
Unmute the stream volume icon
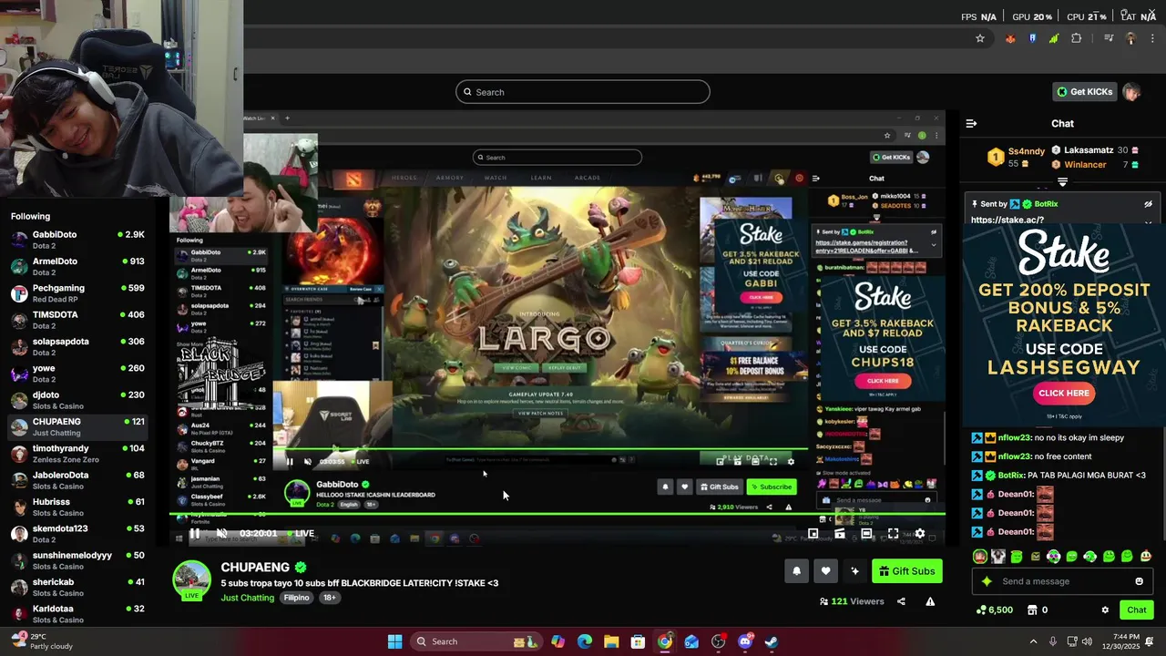pyautogui.click(x=221, y=534)
